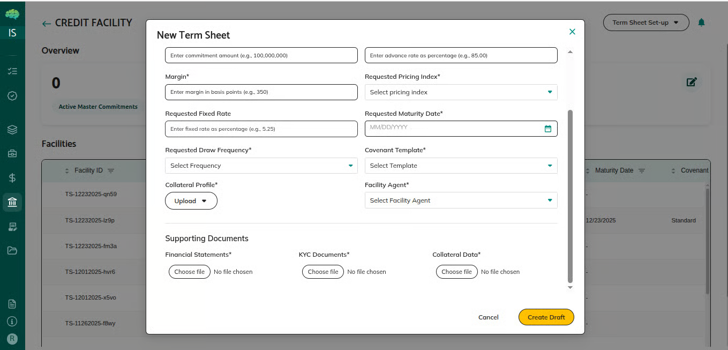Click the Margin basis points field

[x=261, y=92]
